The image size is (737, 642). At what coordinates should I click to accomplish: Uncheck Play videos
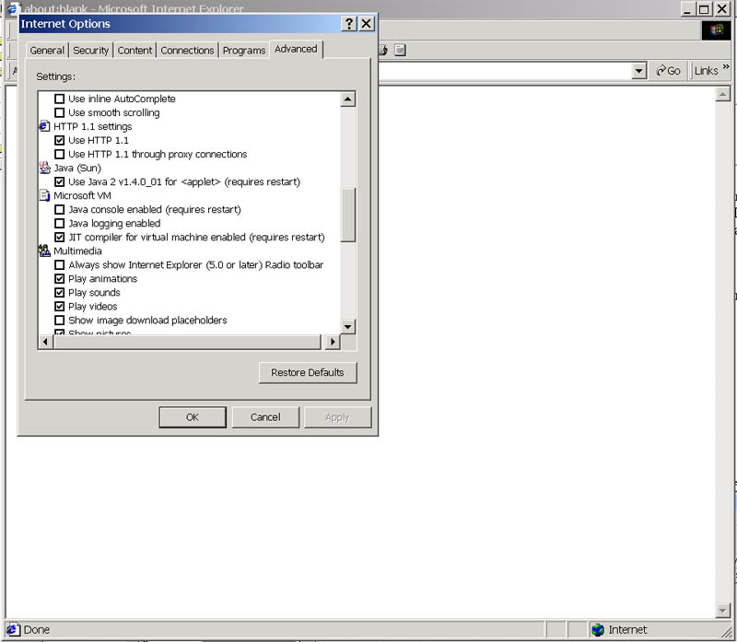pos(60,307)
